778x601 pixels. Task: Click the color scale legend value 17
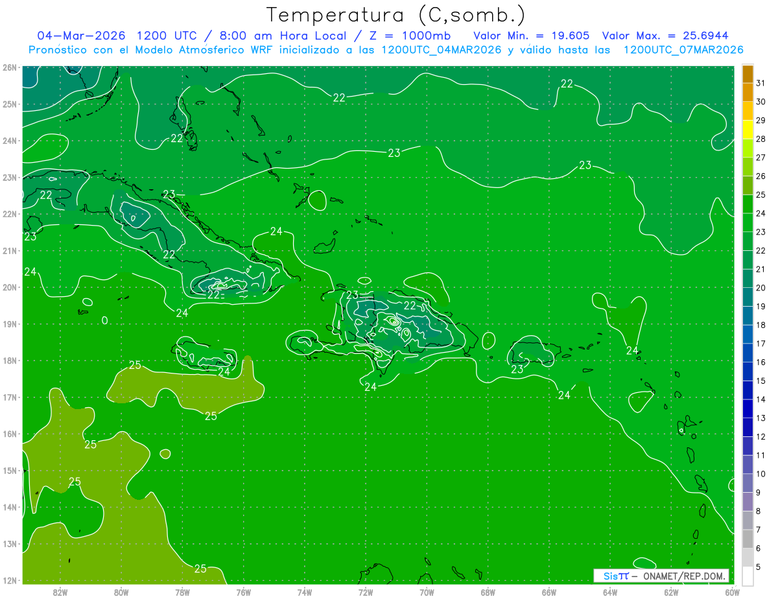tap(761, 344)
